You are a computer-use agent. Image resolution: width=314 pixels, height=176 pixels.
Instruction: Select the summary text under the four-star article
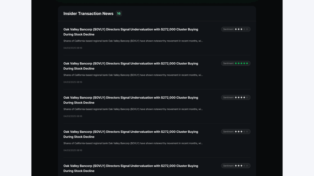coord(133,109)
